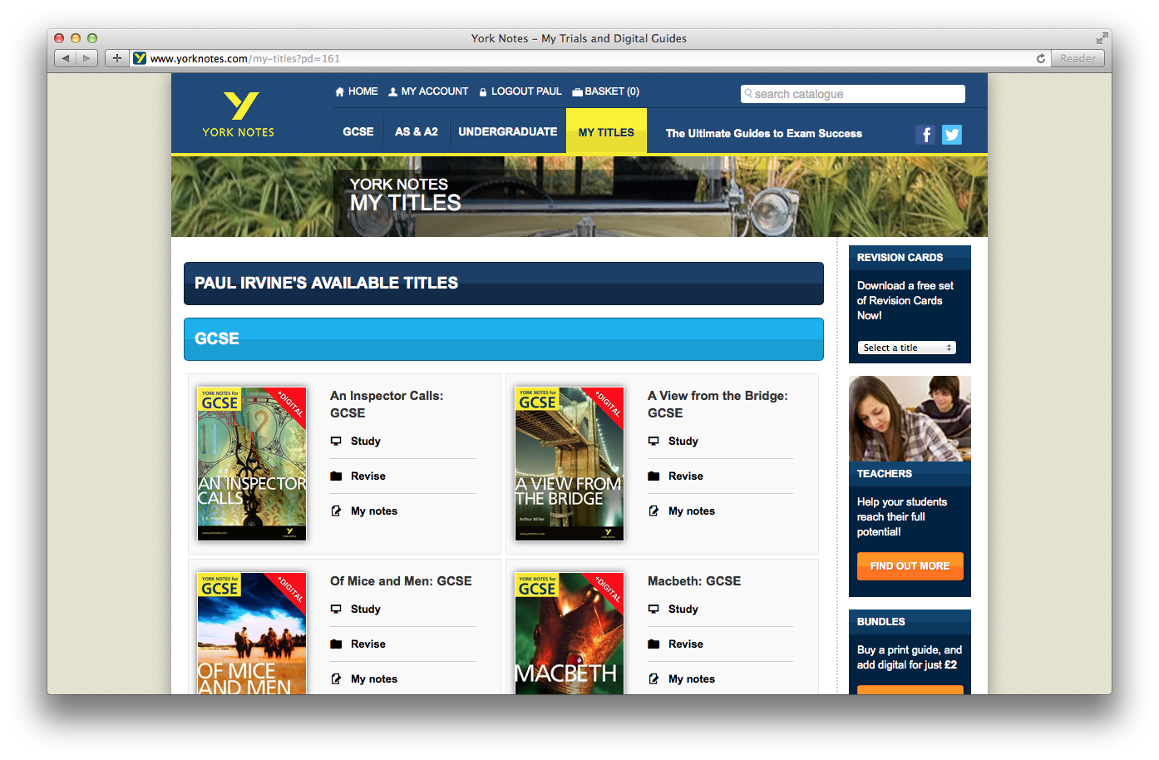
Task: Open the Select a title dropdown
Action: coord(907,348)
